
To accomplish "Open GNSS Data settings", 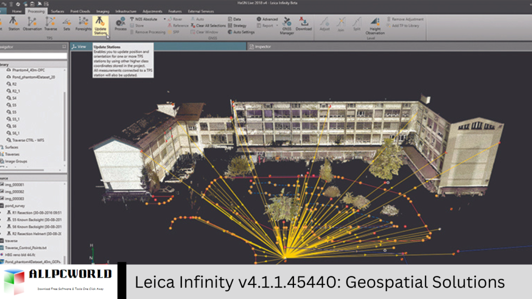I will pos(234,19).
